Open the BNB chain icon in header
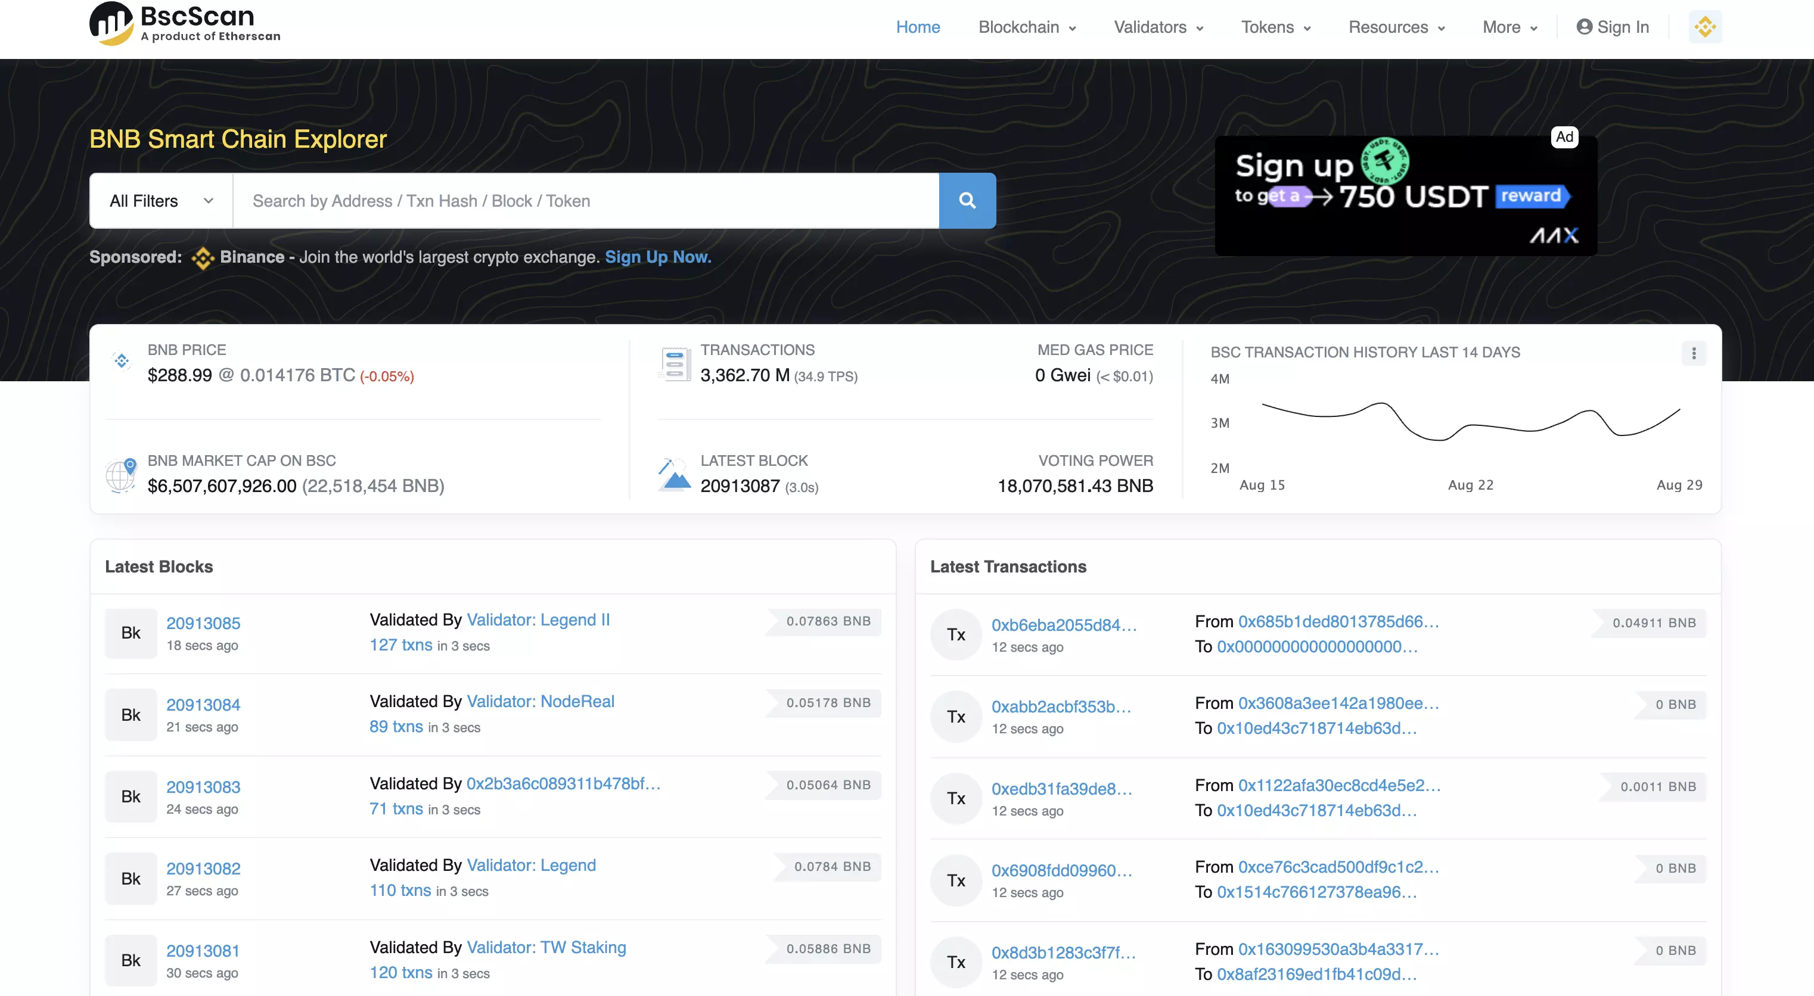This screenshot has width=1814, height=996. 1705,27
